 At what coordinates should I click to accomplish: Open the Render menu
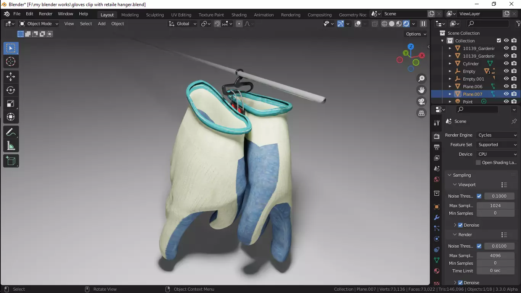(x=45, y=14)
